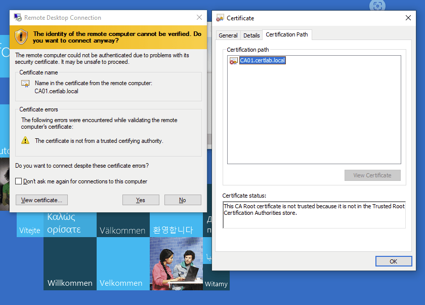Viewport: 425px width, 305px height.
Task: Click the warning triangle beside the untrusted authority error
Action: click(25, 140)
